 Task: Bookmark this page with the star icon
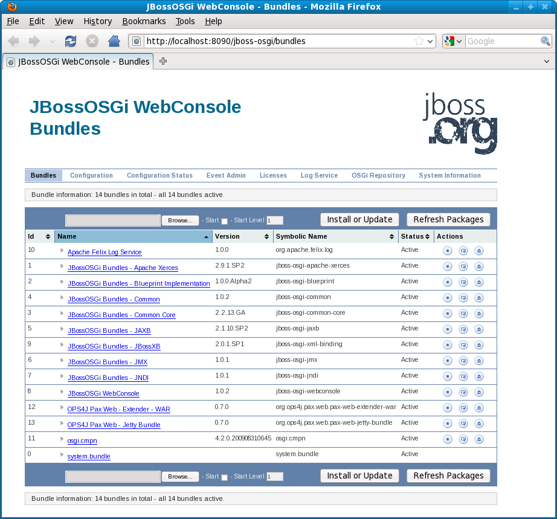(419, 41)
